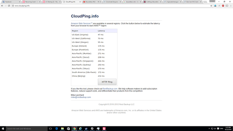The image size is (233, 131).
Task: Close the Facebook tab
Action: pos(20,2)
